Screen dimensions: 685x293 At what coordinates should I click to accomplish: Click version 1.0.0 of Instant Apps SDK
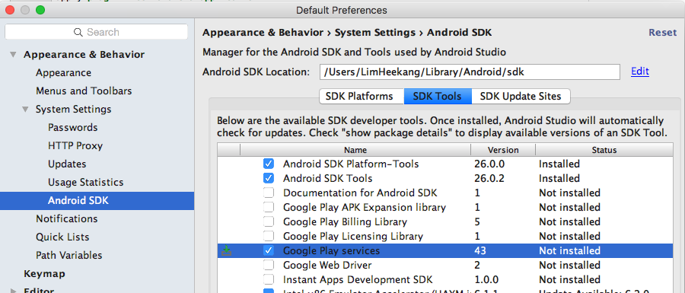click(486, 279)
